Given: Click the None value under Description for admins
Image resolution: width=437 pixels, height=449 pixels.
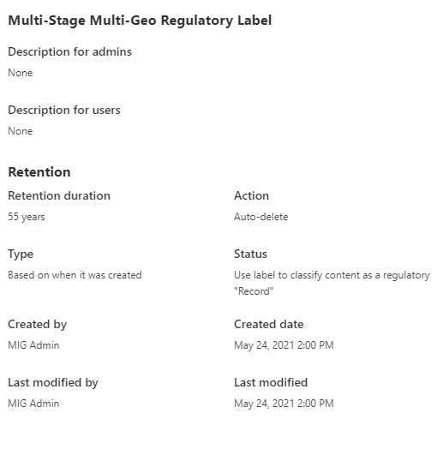Looking at the screenshot, I should 21,73.
